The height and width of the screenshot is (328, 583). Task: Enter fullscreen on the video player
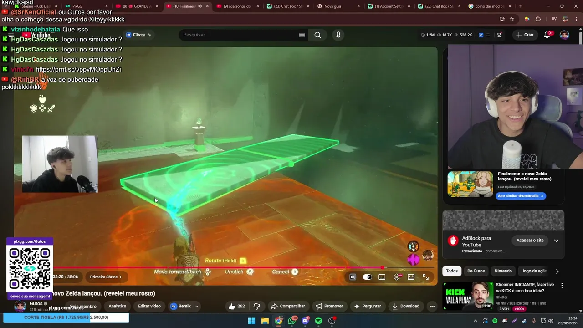(x=426, y=277)
